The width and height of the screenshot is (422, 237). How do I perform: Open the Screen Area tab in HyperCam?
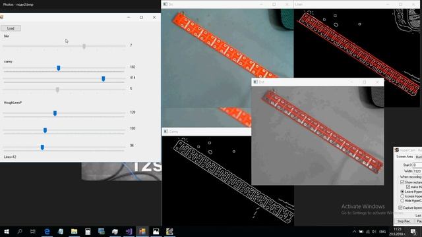pos(404,157)
